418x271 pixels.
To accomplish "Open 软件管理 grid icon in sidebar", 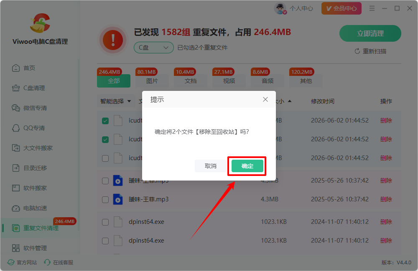I will point(16,248).
